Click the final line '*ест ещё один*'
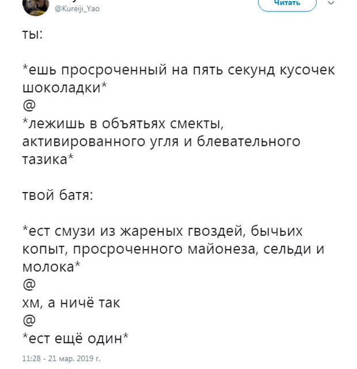The width and height of the screenshot is (357, 369). (x=75, y=338)
